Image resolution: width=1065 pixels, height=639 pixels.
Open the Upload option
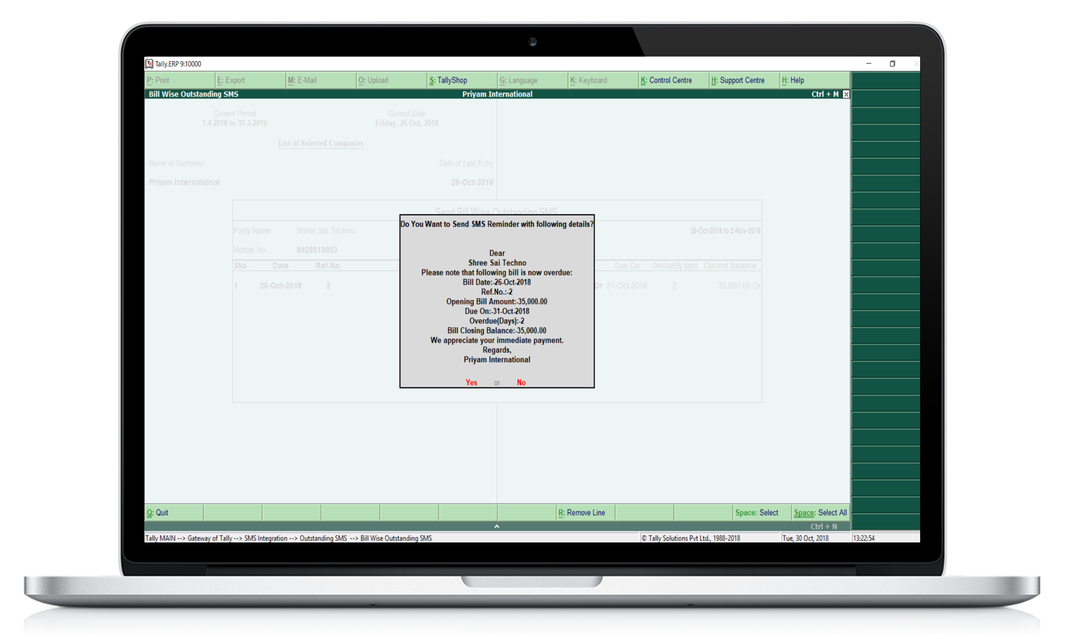pyautogui.click(x=391, y=80)
